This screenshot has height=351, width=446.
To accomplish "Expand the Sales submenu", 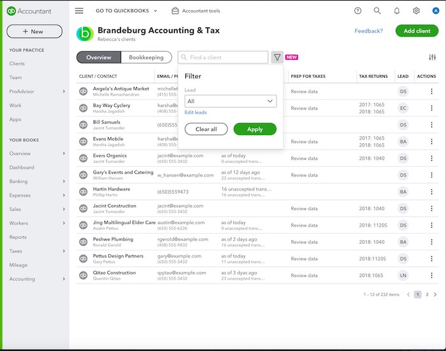I will click(64, 209).
